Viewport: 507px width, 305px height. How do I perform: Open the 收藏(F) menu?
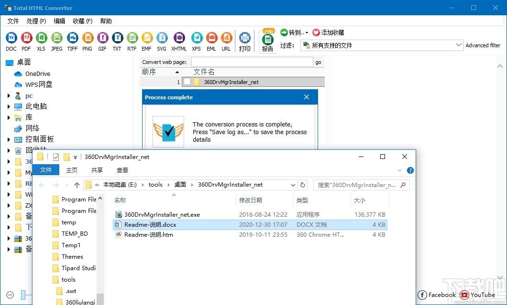click(x=82, y=21)
